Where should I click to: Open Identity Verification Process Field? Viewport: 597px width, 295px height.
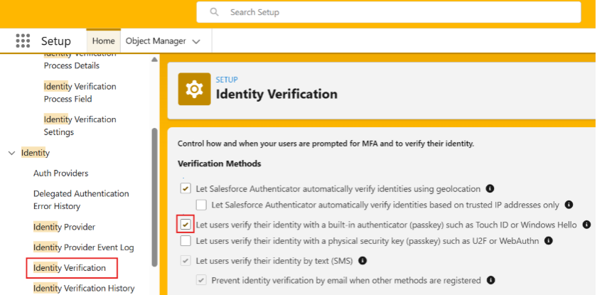coord(80,92)
